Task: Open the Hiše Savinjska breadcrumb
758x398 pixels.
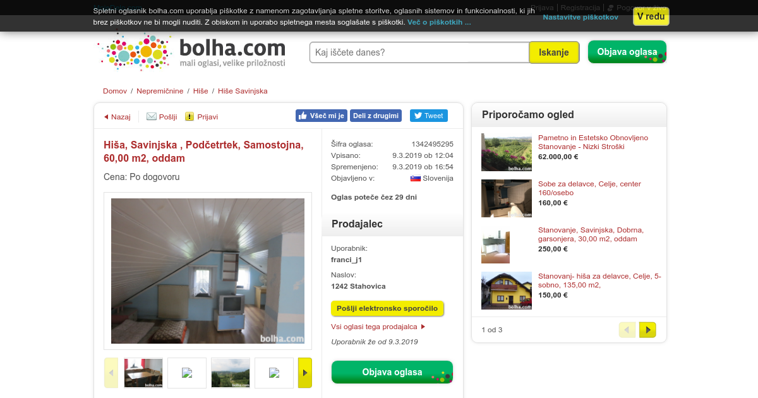Action: click(243, 91)
